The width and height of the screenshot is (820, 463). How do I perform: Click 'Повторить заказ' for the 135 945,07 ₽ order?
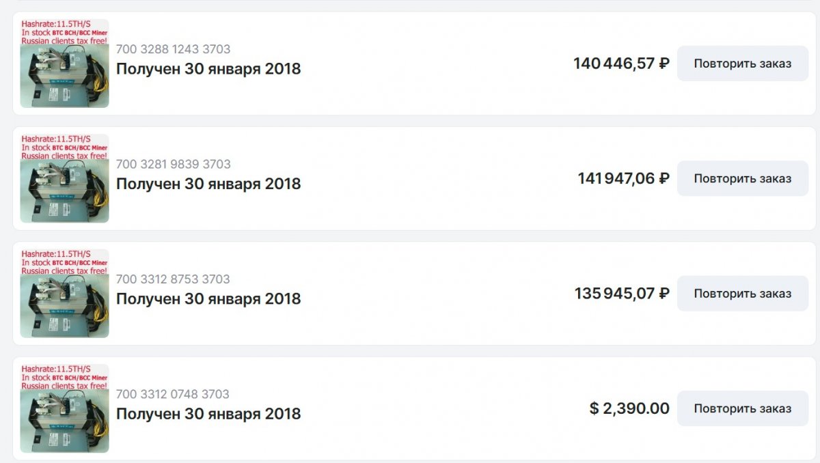743,294
